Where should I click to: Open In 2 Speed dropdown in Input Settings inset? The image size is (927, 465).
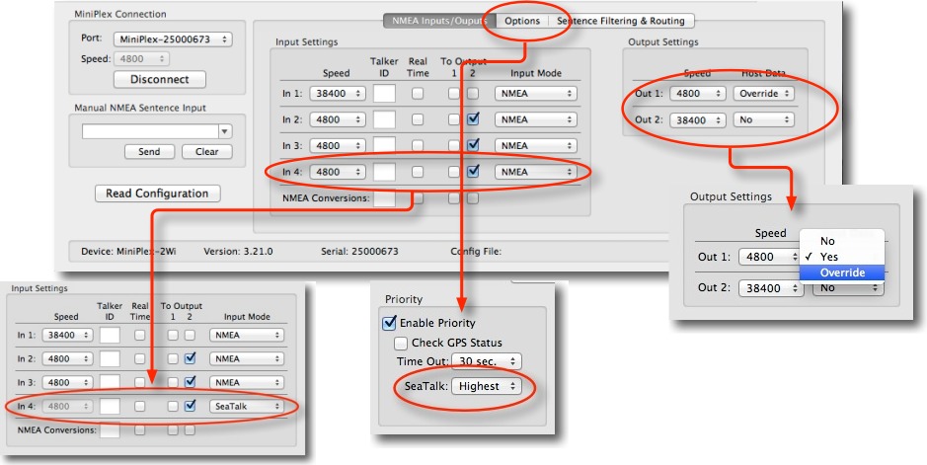point(67,358)
